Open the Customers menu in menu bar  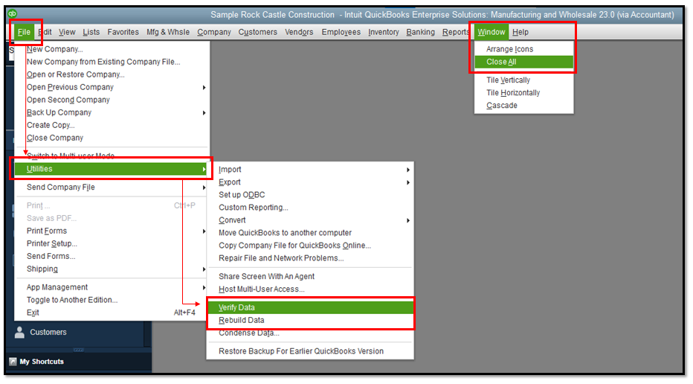tap(258, 32)
